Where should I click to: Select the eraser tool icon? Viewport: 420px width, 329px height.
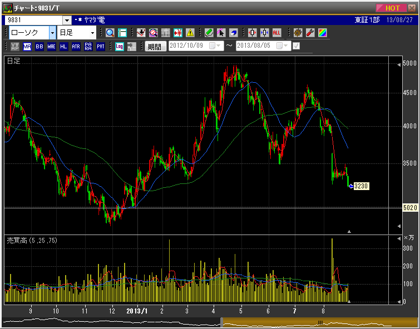point(234,33)
